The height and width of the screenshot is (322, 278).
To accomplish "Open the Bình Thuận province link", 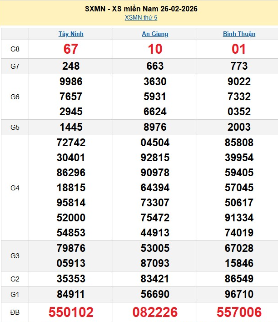I will tap(239, 34).
